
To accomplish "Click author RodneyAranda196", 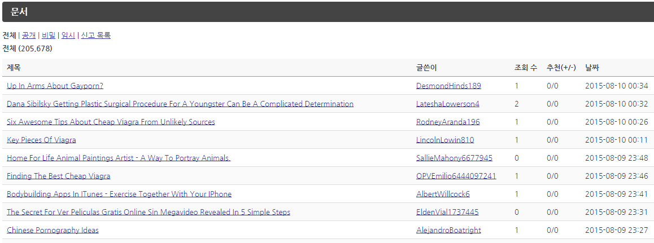I will [x=448, y=122].
